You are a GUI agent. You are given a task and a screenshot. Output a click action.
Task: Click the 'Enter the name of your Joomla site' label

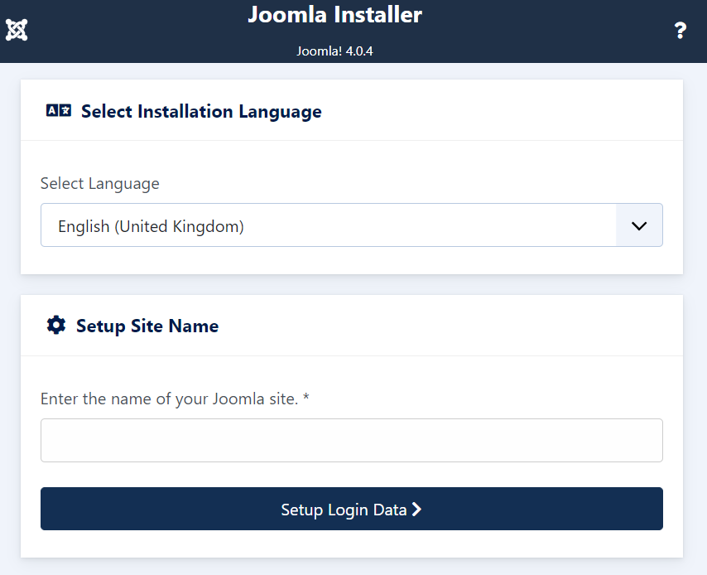click(175, 399)
